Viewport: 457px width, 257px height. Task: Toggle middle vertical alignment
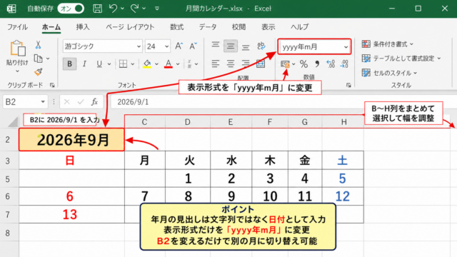point(231,46)
